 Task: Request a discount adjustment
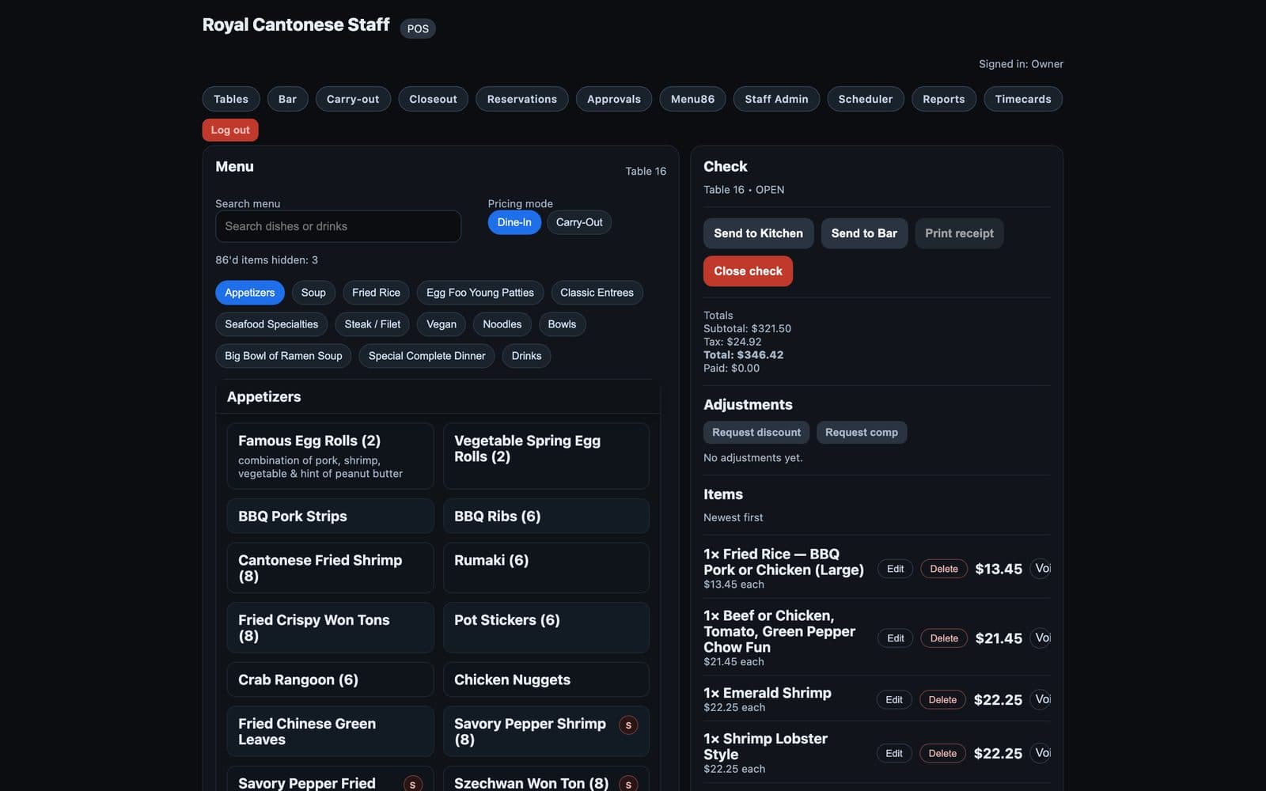[x=756, y=432]
